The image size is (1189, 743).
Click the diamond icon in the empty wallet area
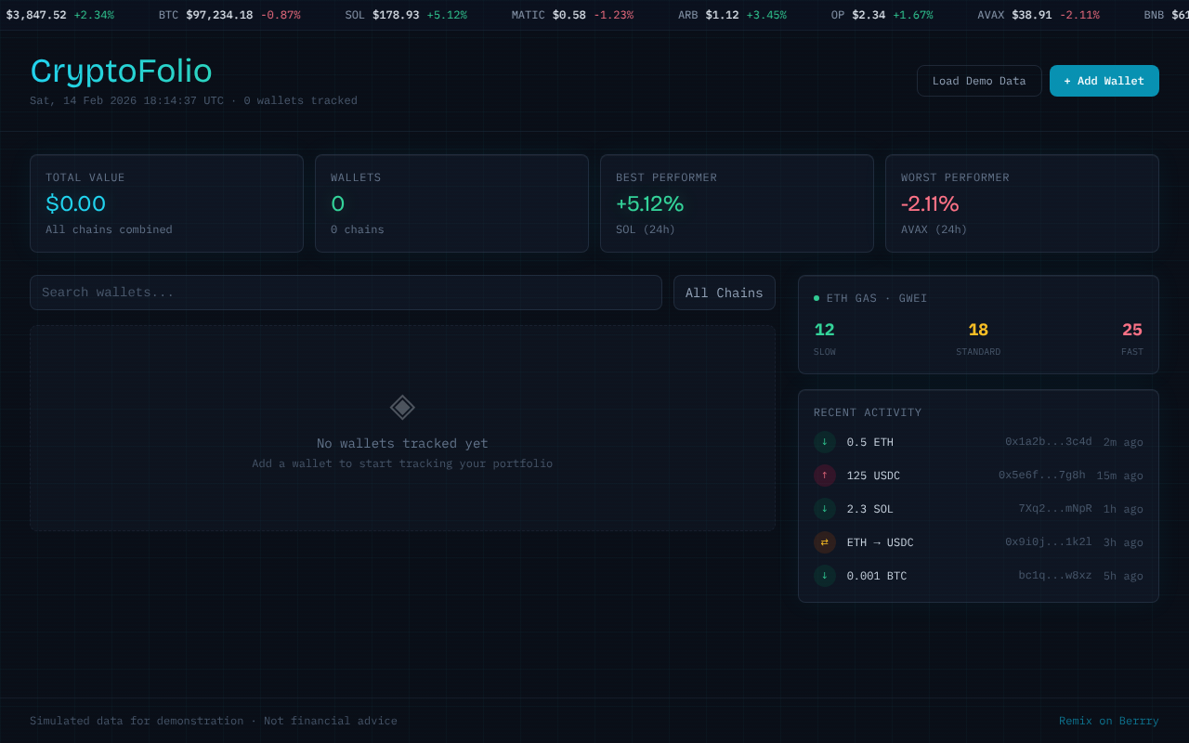(x=402, y=408)
